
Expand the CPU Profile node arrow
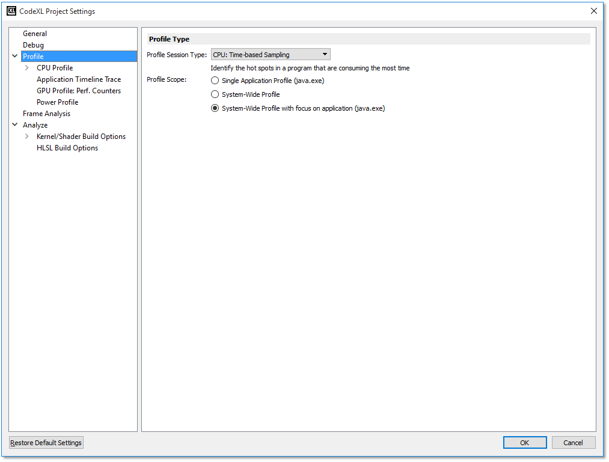tap(27, 67)
